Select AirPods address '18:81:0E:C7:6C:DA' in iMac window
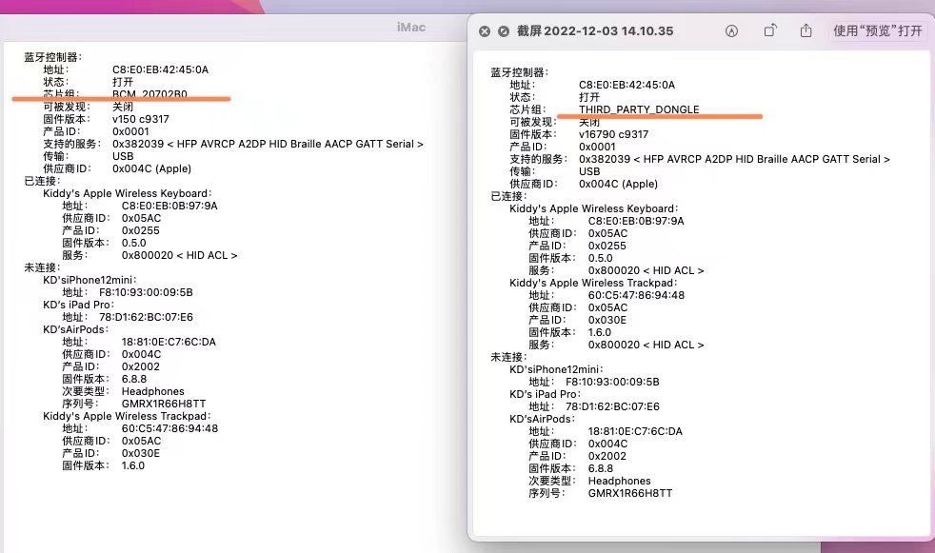 click(x=169, y=342)
